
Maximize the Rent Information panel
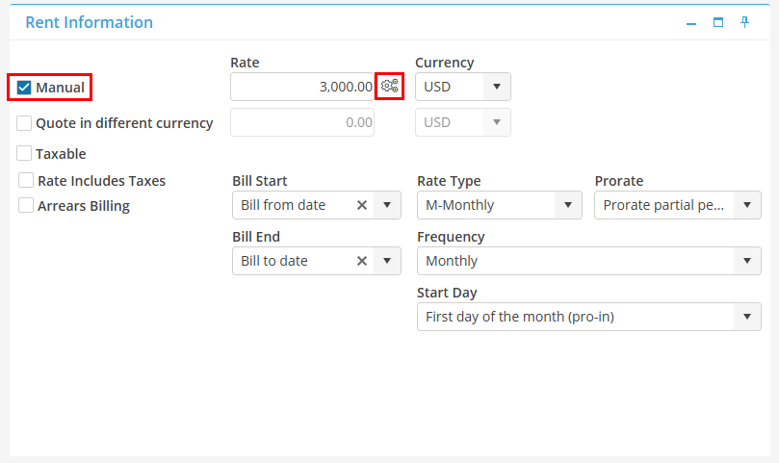point(718,23)
